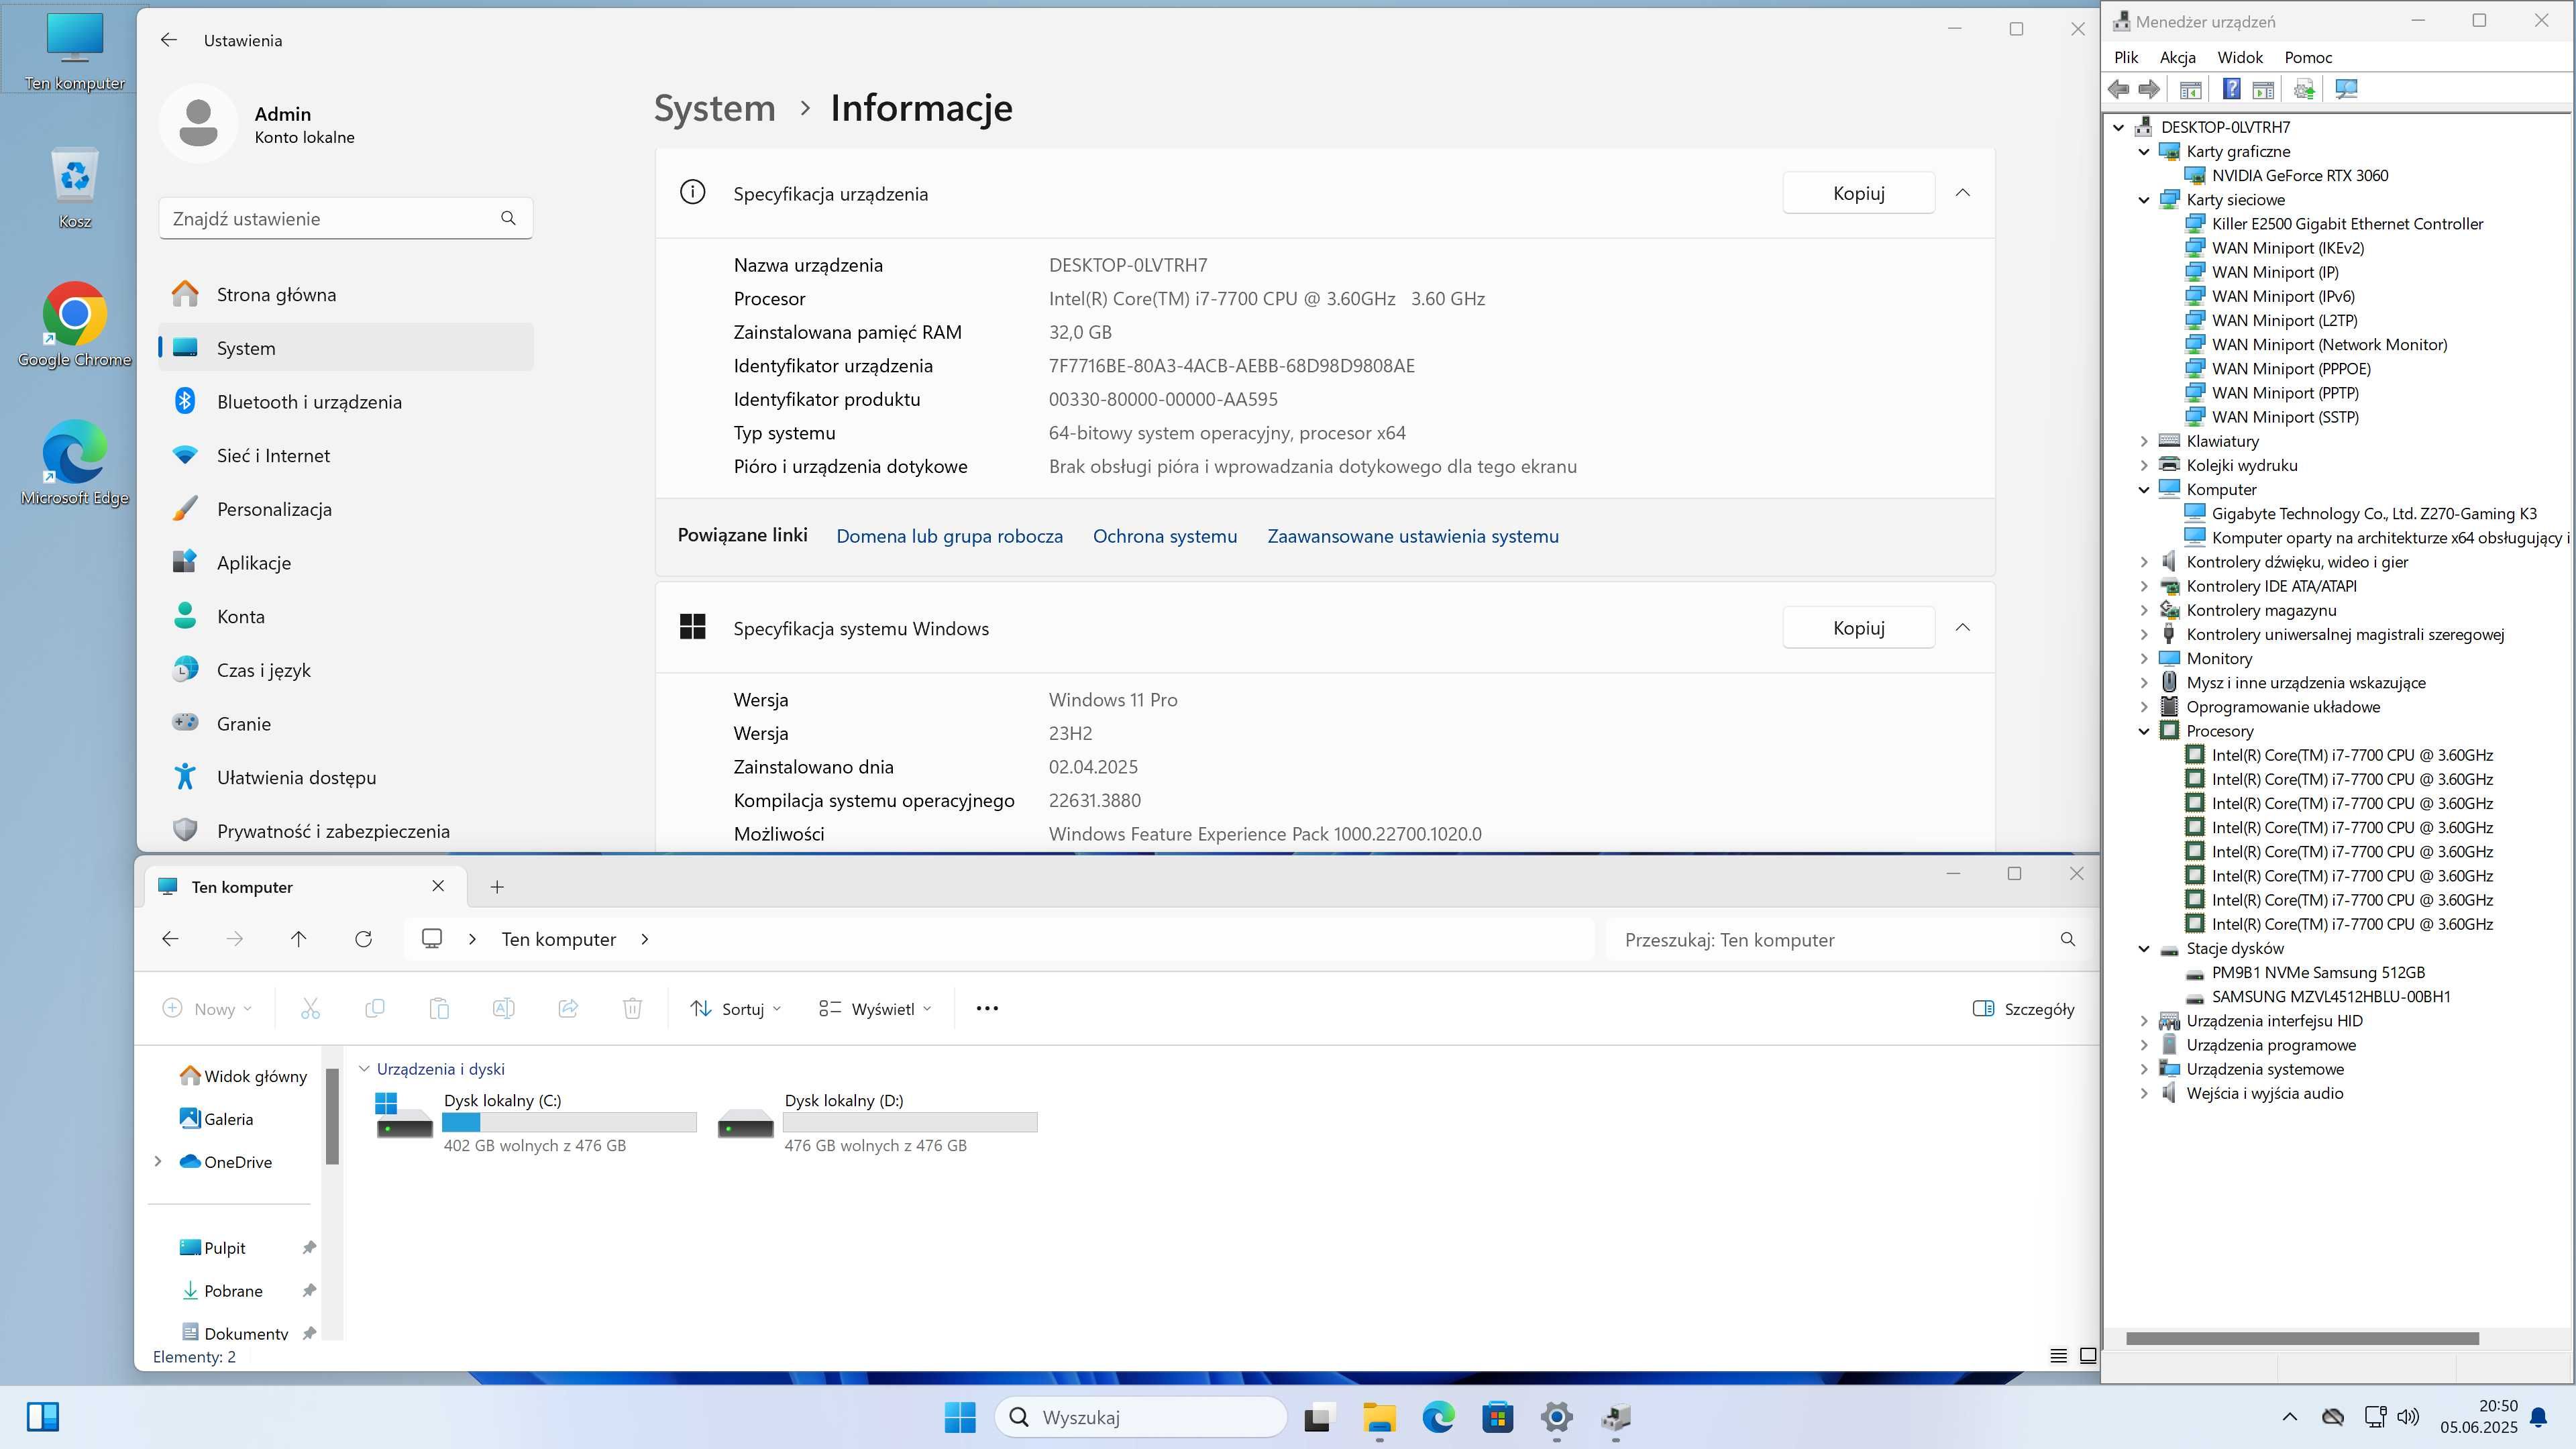Image resolution: width=2576 pixels, height=1449 pixels.
Task: Click Show/hide console tree toolbar icon
Action: (2190, 90)
